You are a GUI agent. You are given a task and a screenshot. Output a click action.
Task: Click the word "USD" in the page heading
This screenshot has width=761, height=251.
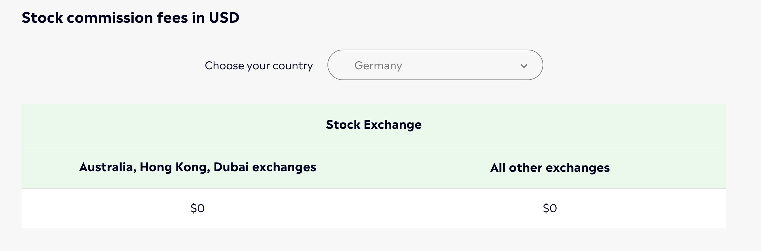tap(224, 18)
